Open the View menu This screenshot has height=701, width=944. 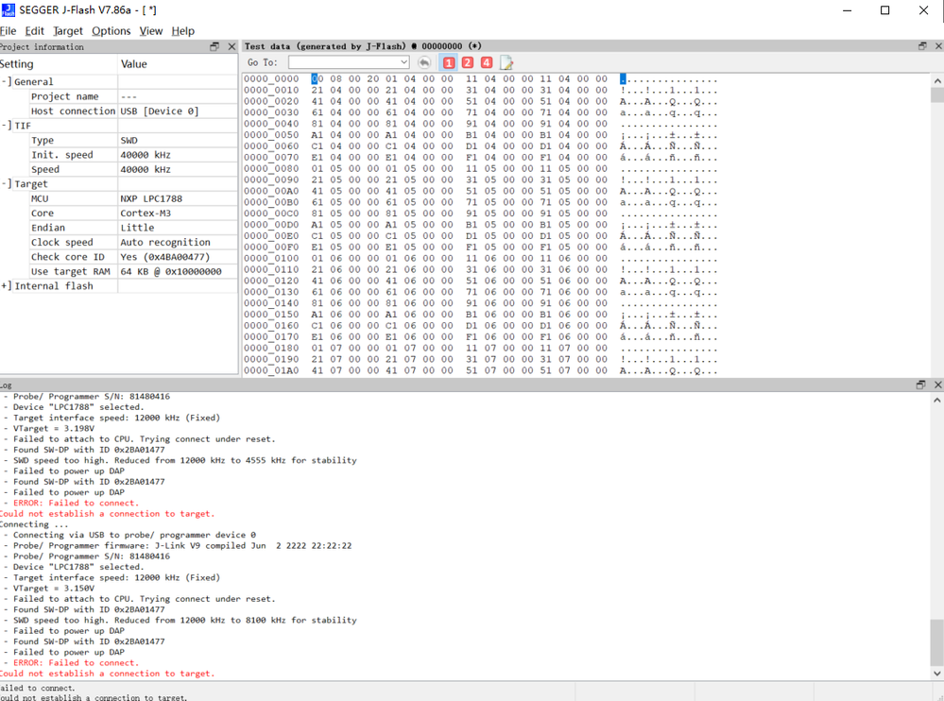[x=150, y=30]
